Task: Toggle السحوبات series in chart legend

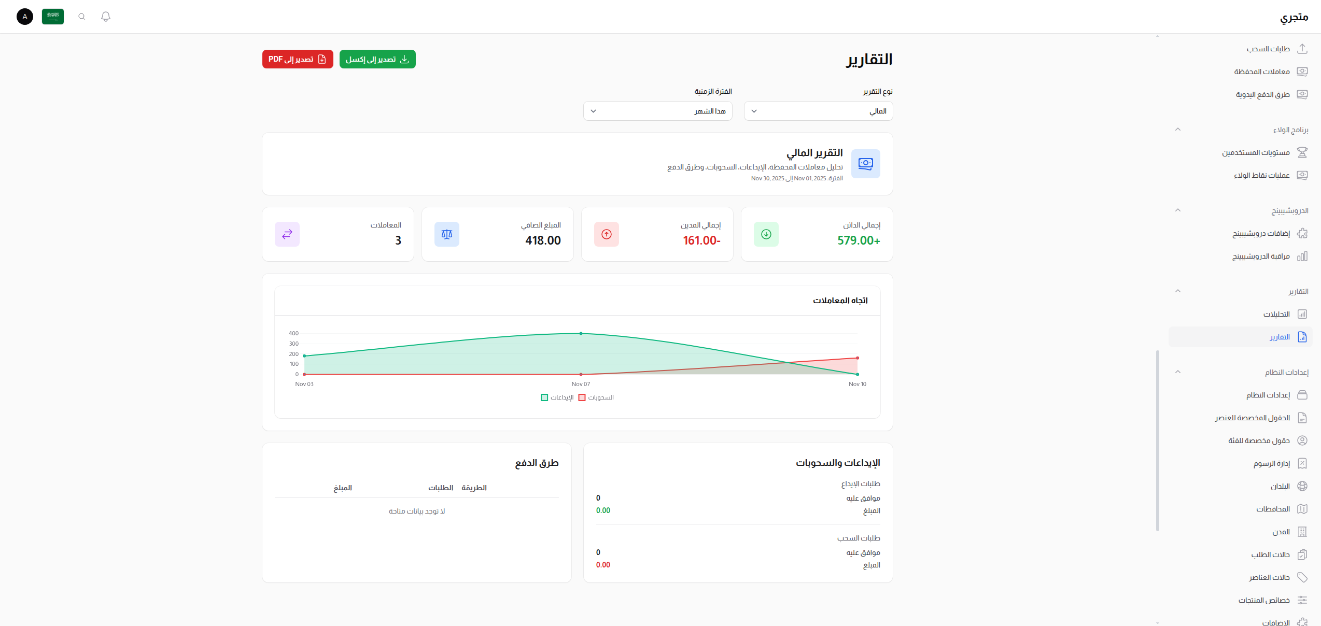Action: tap(596, 397)
